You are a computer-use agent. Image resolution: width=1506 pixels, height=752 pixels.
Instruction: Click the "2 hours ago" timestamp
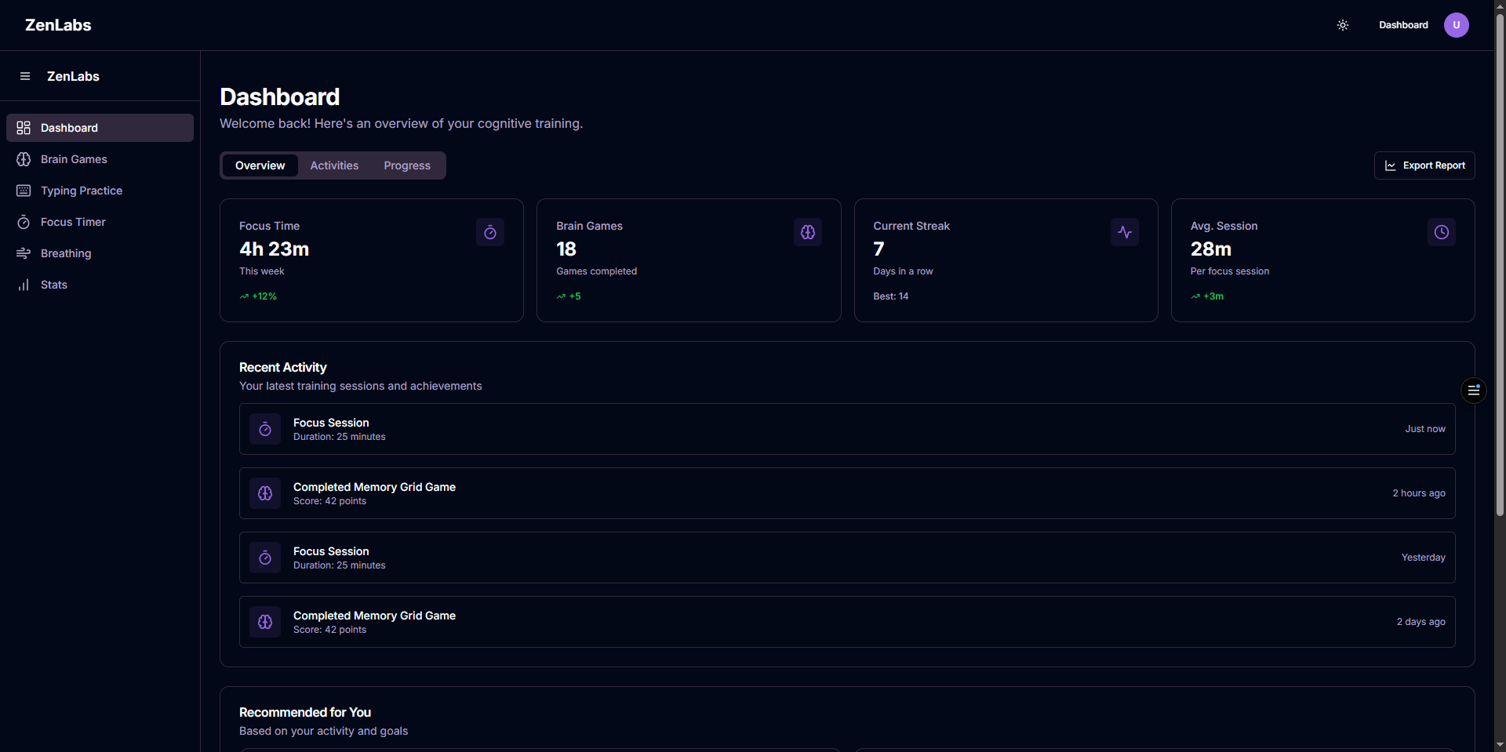[1419, 493]
